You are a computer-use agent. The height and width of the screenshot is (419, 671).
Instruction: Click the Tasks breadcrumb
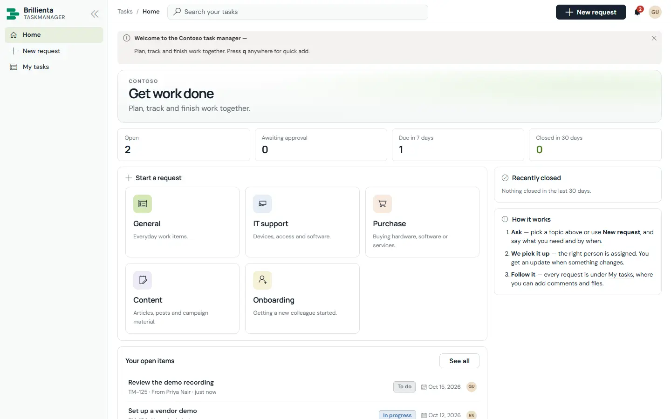click(x=125, y=12)
